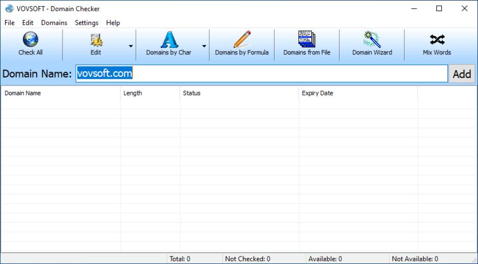Image resolution: width=478 pixels, height=264 pixels.
Task: Open the Domains menu
Action: [x=54, y=23]
